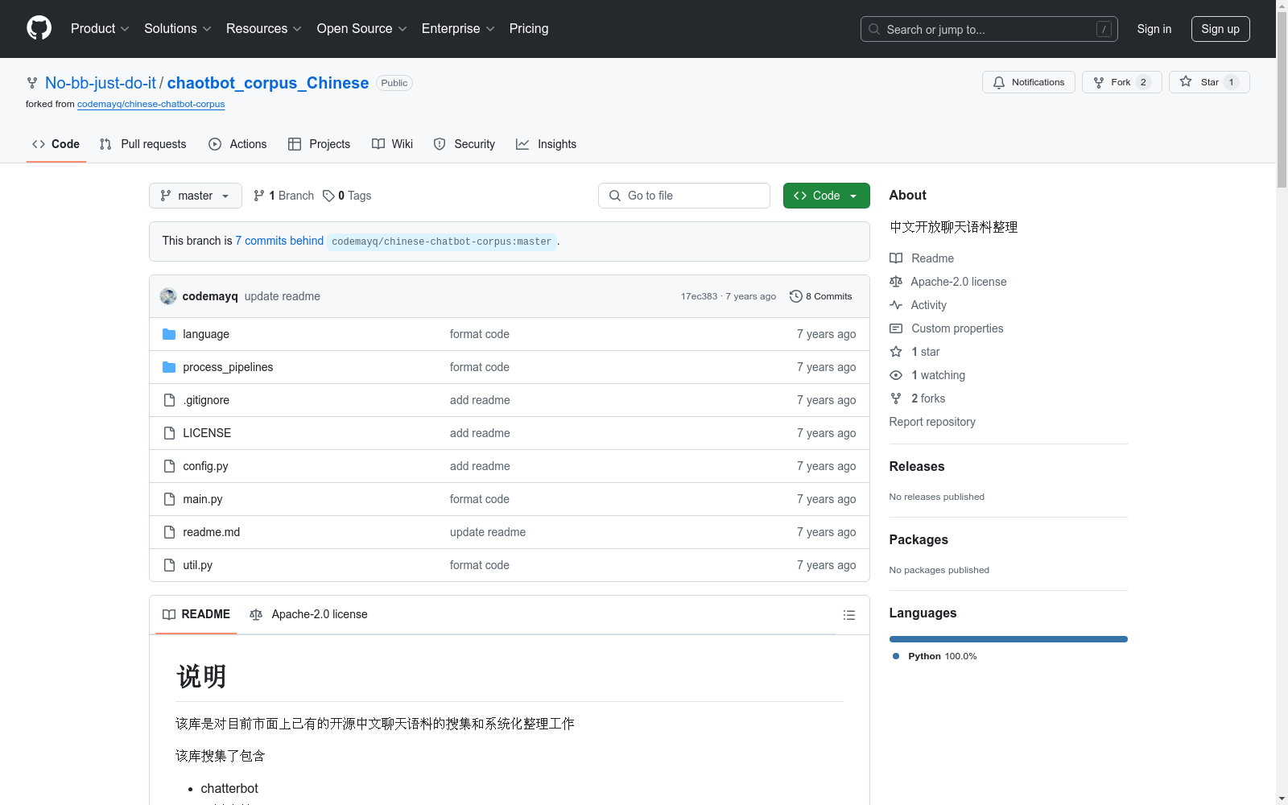Expand the Open Source menu
Image resolution: width=1288 pixels, height=805 pixels.
pos(362,29)
